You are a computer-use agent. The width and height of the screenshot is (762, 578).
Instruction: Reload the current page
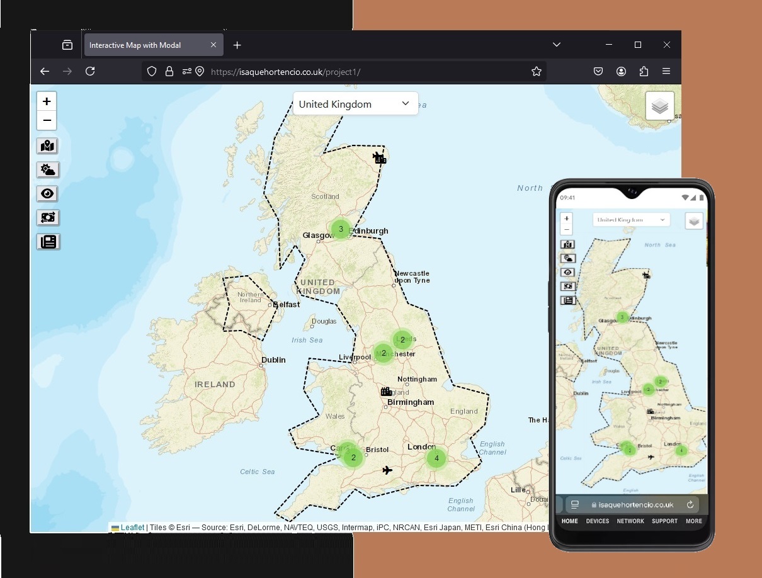click(x=90, y=71)
